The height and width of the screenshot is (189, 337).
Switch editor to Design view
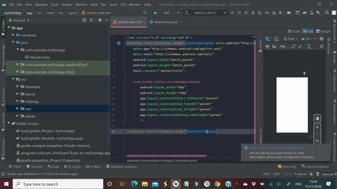(x=323, y=31)
